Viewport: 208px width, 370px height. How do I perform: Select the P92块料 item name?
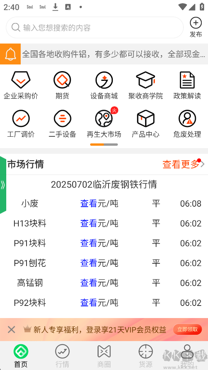pyautogui.click(x=30, y=302)
